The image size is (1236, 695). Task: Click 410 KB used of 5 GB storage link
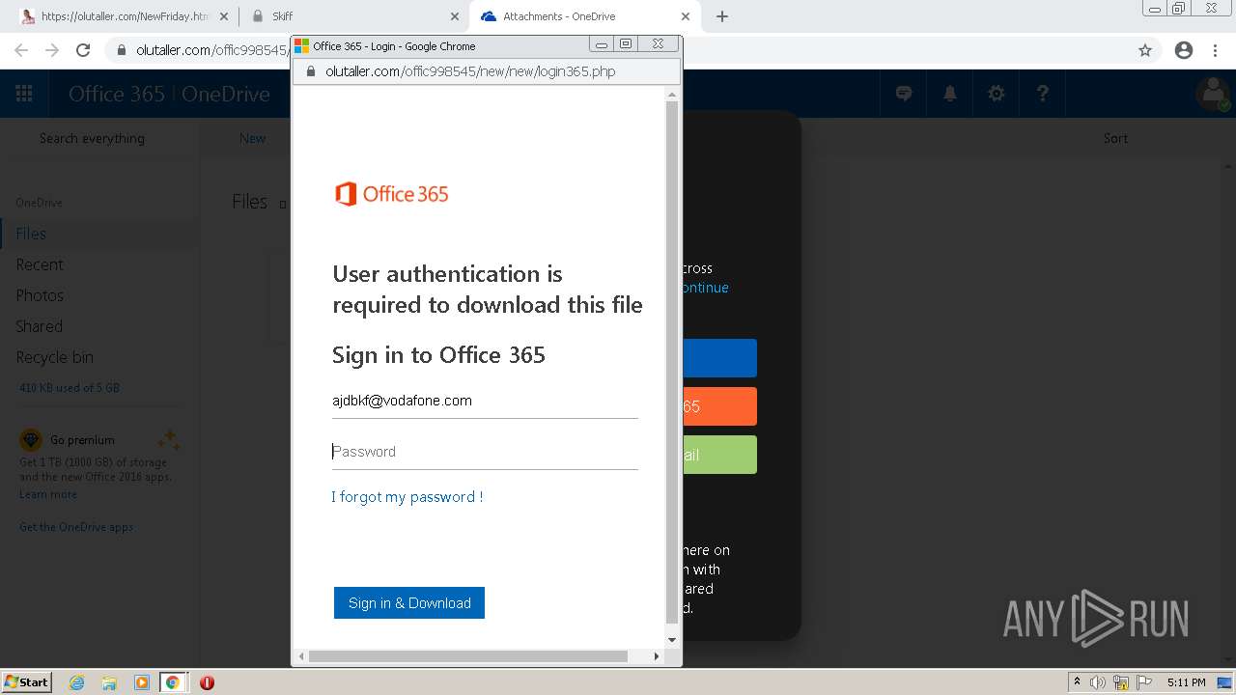click(x=70, y=388)
